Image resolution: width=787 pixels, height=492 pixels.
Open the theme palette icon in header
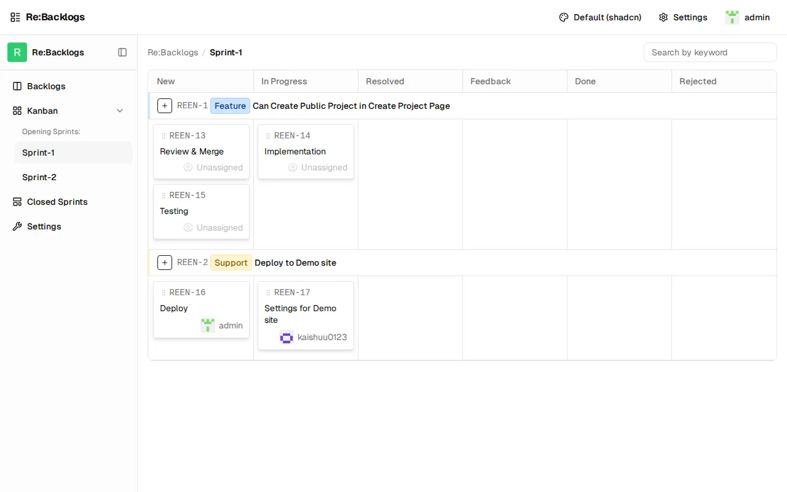pyautogui.click(x=564, y=17)
